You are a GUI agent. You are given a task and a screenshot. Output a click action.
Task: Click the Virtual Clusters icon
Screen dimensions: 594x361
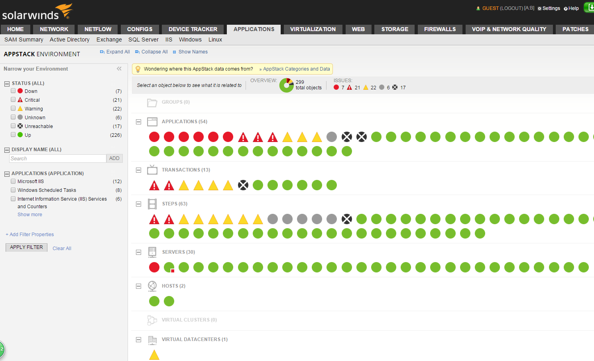pos(152,320)
